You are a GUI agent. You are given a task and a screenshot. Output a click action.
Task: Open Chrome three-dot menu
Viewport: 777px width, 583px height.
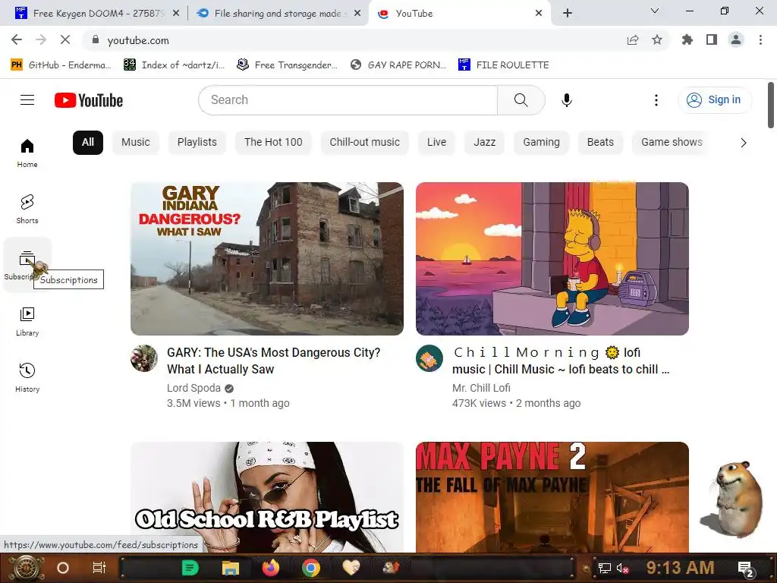click(x=760, y=40)
